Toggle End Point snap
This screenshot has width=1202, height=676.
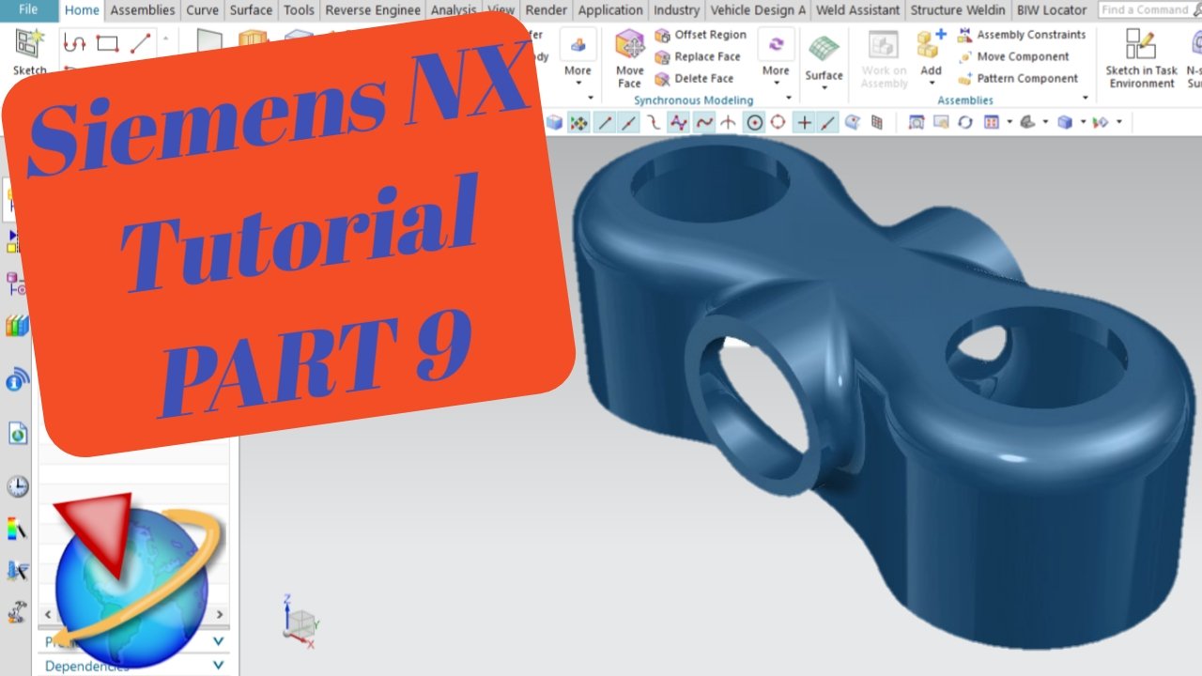tap(606, 122)
